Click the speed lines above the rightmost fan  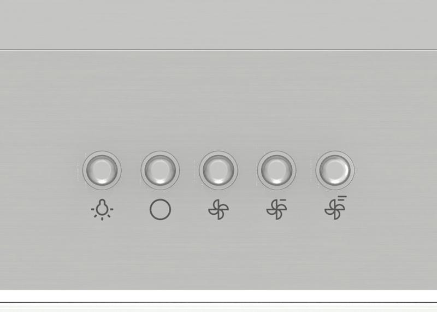coord(342,201)
